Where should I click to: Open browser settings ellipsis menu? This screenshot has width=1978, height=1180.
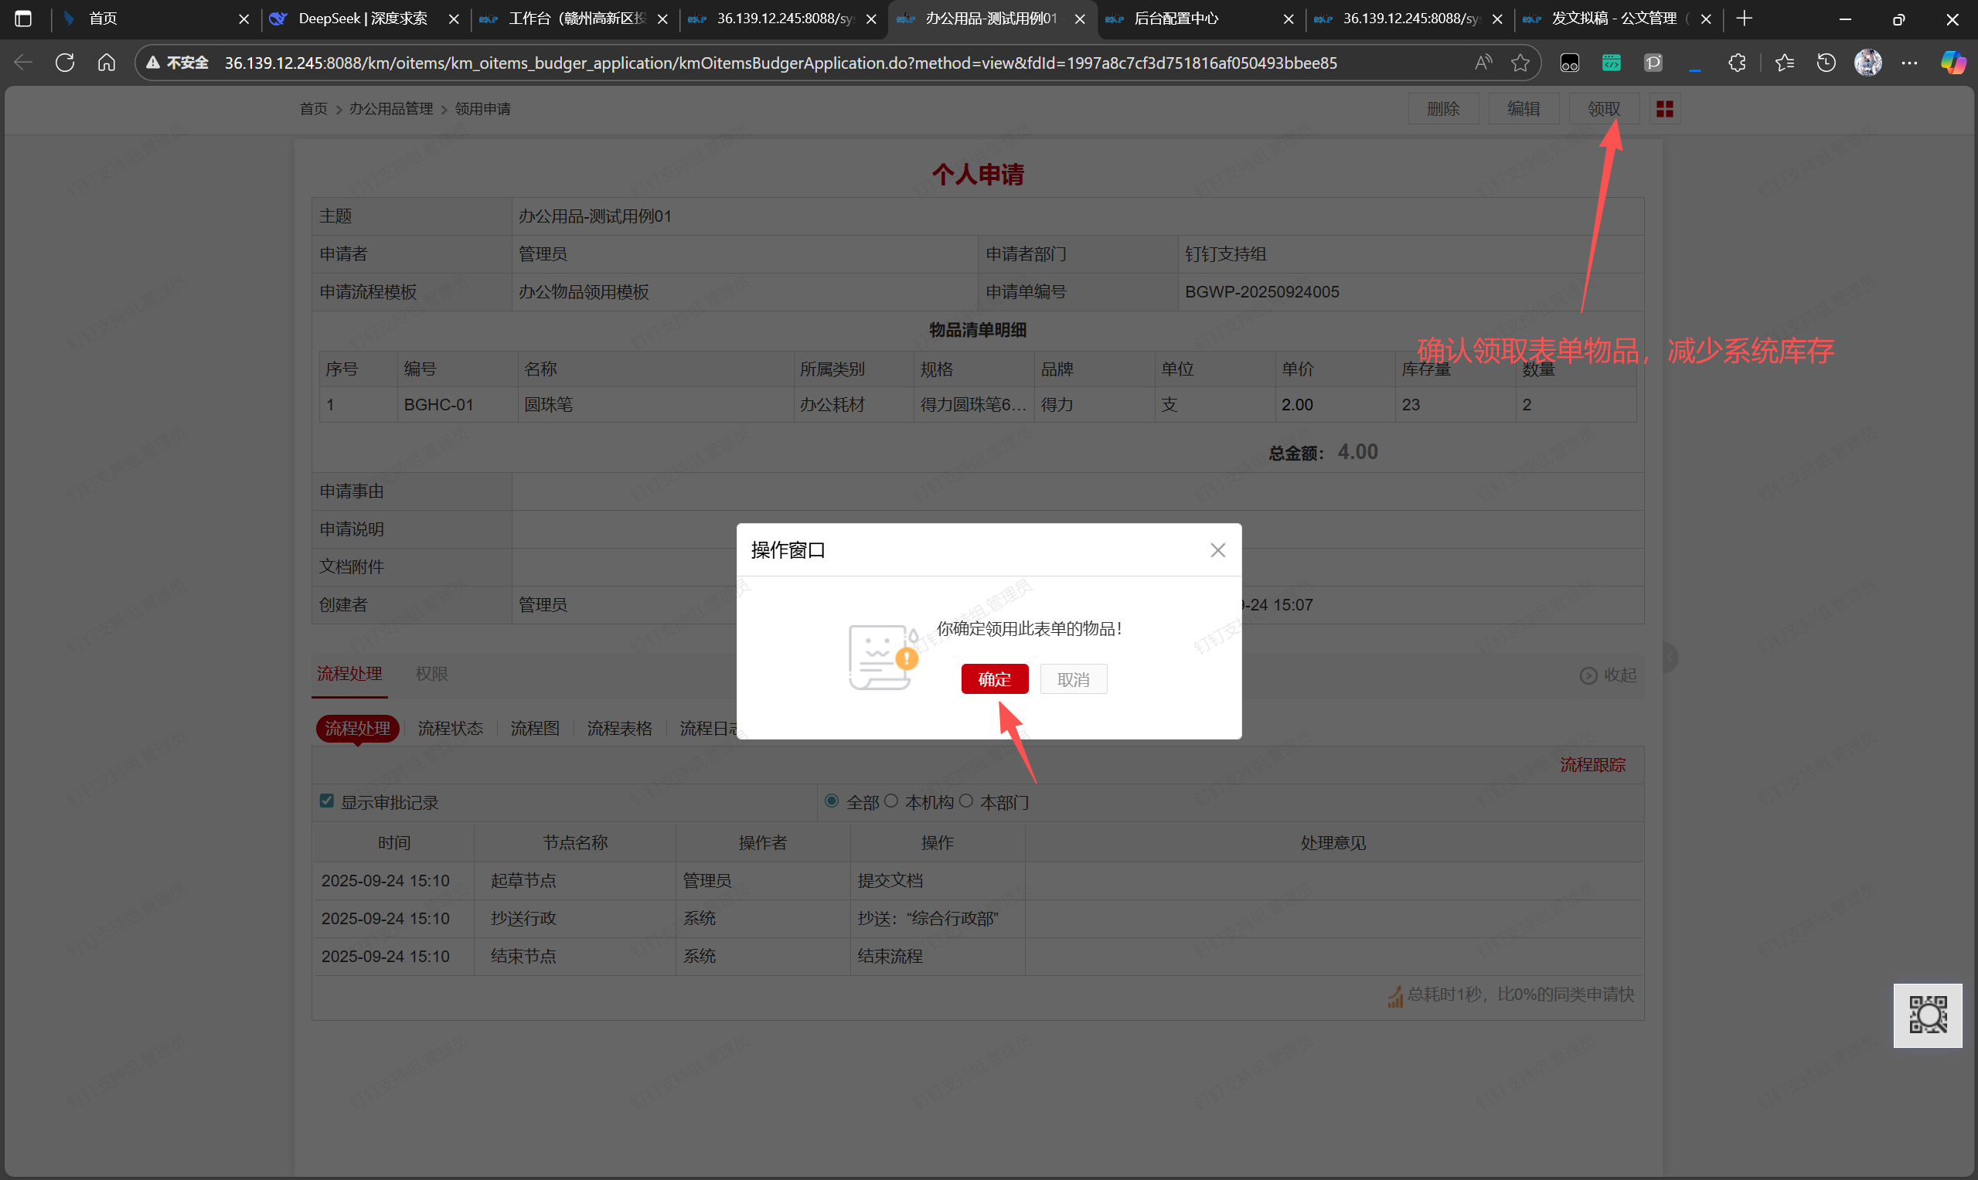[x=1908, y=63]
